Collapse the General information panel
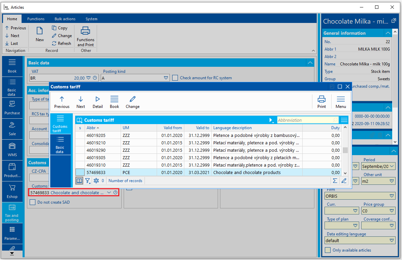Viewport: 402px width, 260px height. (x=388, y=33)
